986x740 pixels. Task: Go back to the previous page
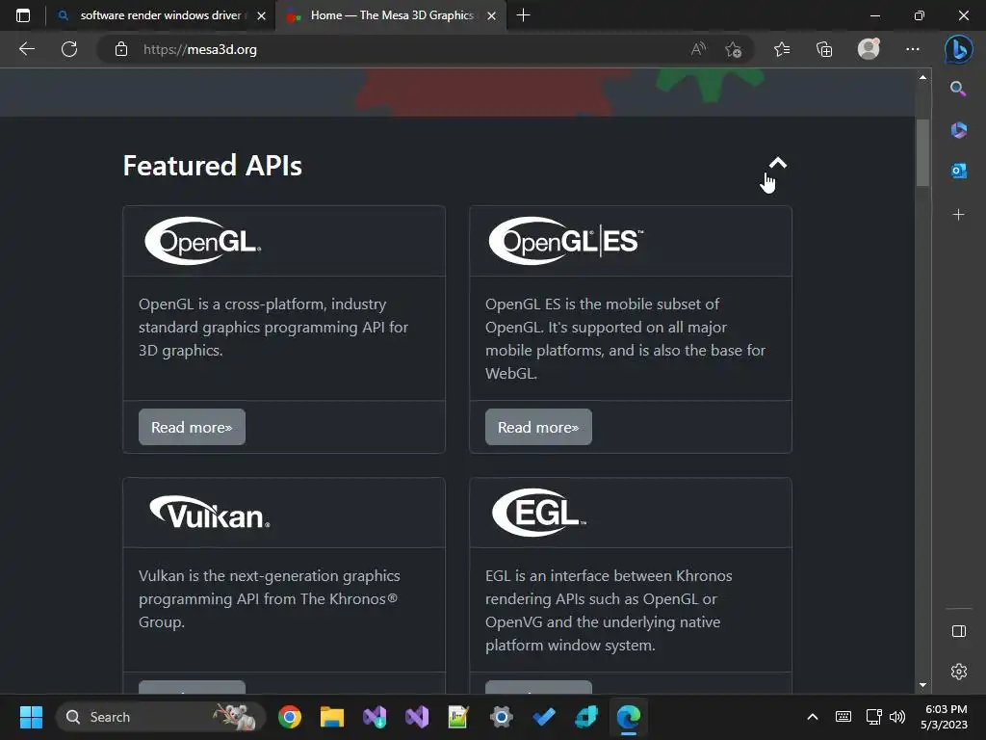[26, 49]
